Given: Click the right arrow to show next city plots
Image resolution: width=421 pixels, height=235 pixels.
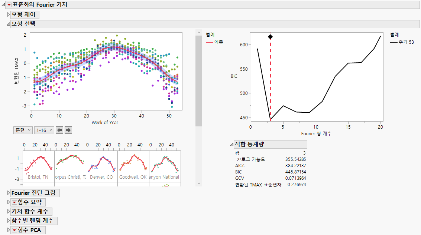Looking at the screenshot, I should (68, 130).
